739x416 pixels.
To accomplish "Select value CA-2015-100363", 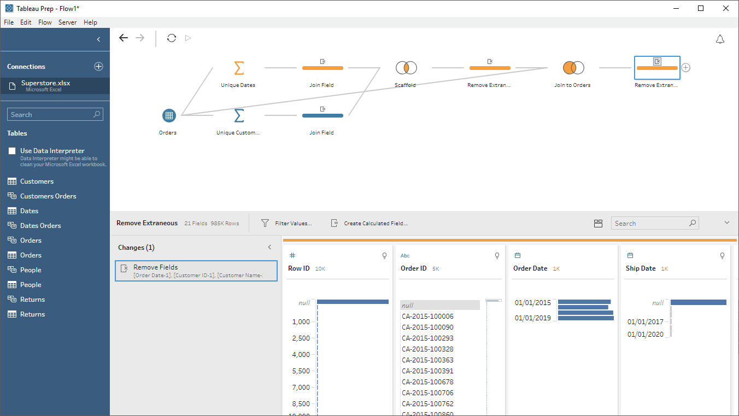I will click(427, 360).
